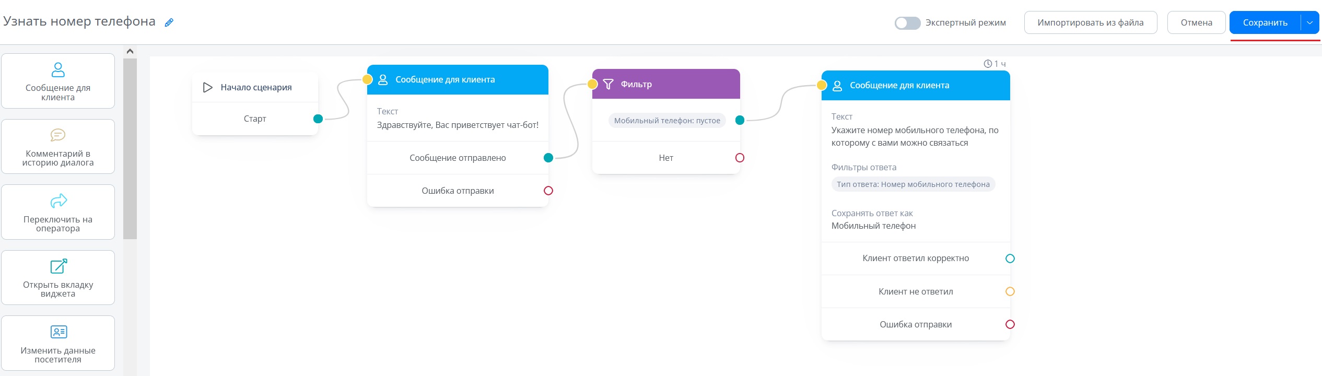Select the 'Сообщение для клиента' person icon in sidebar
The height and width of the screenshot is (376, 1322).
point(58,69)
